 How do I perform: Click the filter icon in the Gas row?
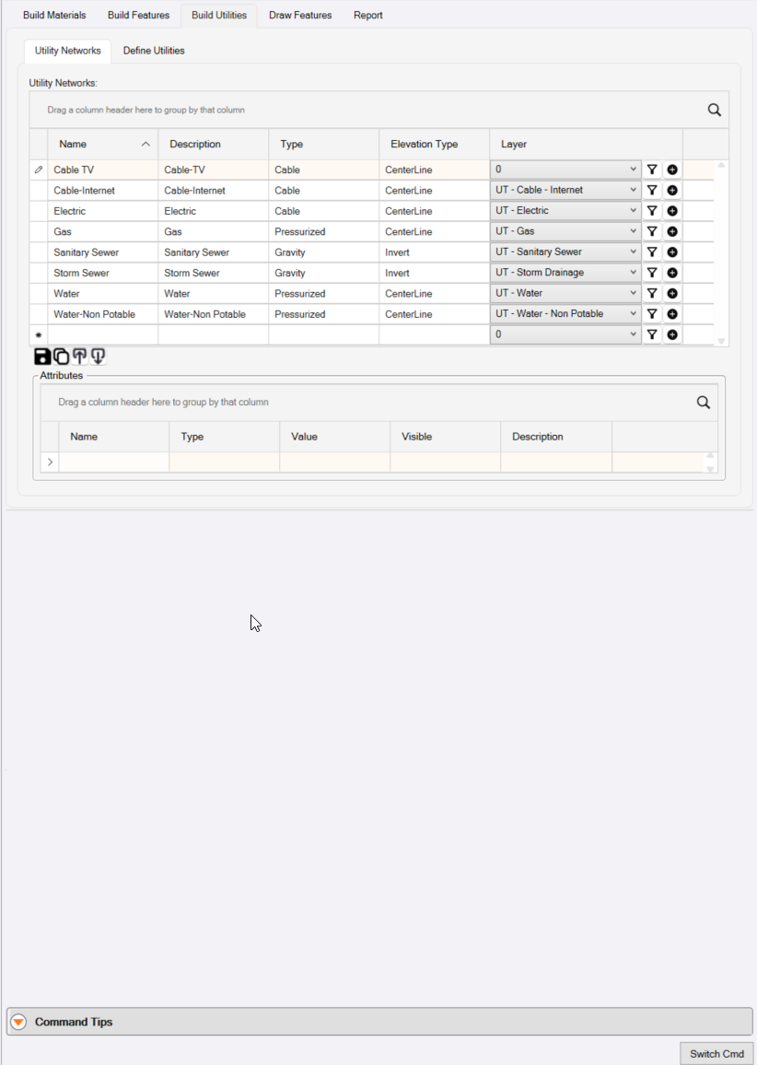point(652,231)
